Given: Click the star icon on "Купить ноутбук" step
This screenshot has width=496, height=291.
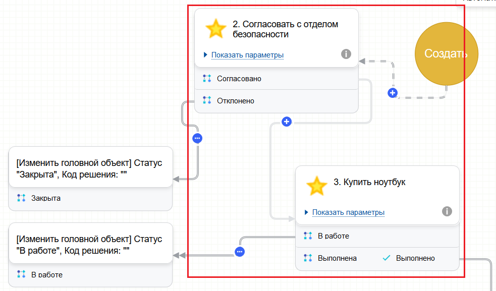Looking at the screenshot, I should click(x=316, y=186).
